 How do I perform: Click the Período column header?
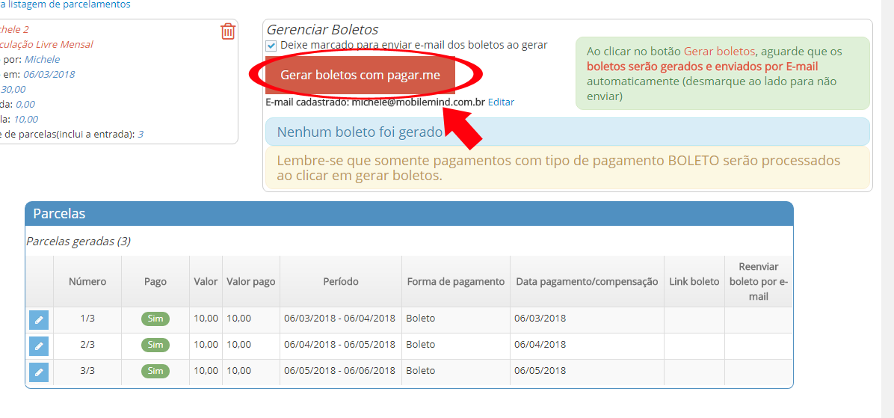tap(341, 282)
